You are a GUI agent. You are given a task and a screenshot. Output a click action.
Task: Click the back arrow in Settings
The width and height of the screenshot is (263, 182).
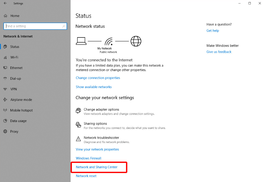tap(5, 3)
